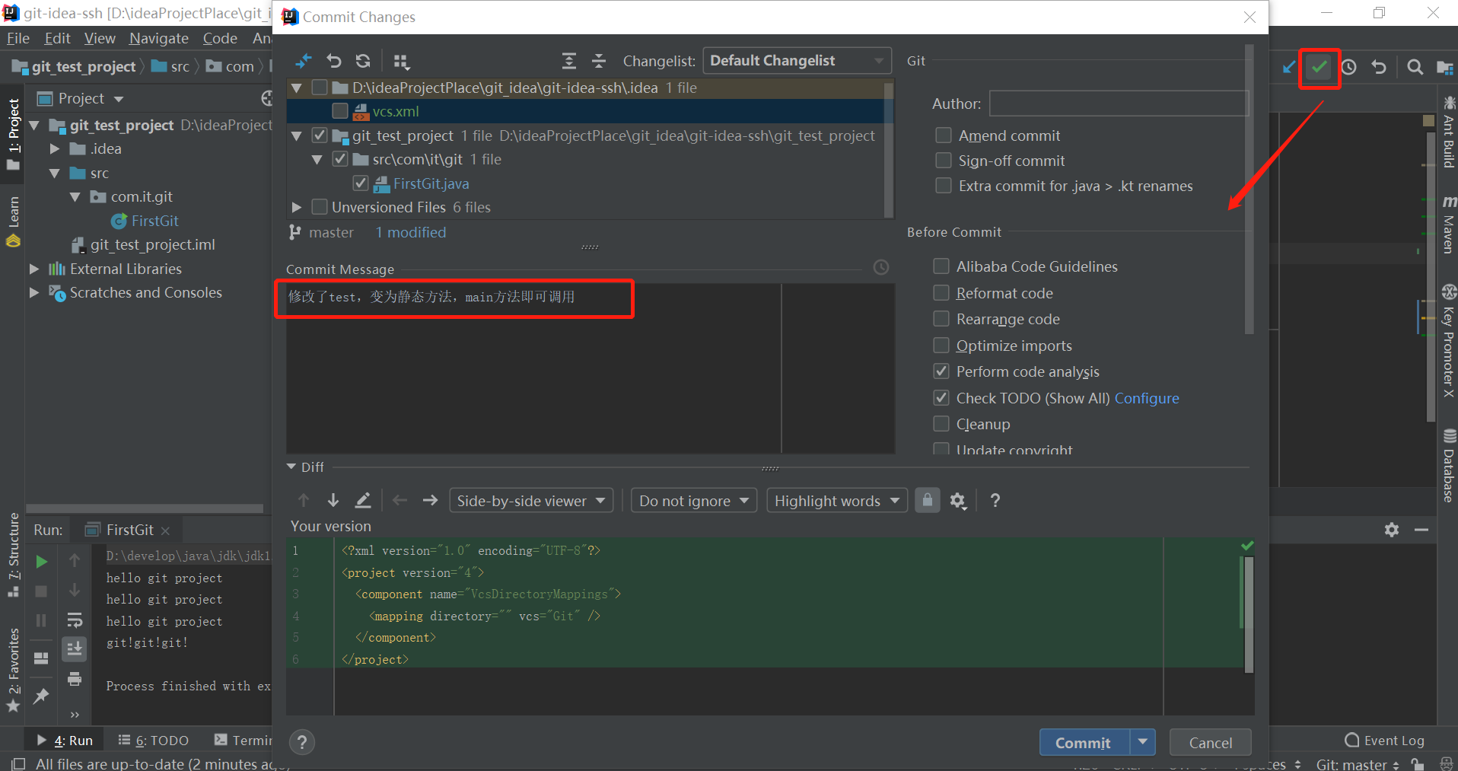
Task: Open the Default Changelist dropdown
Action: click(797, 61)
